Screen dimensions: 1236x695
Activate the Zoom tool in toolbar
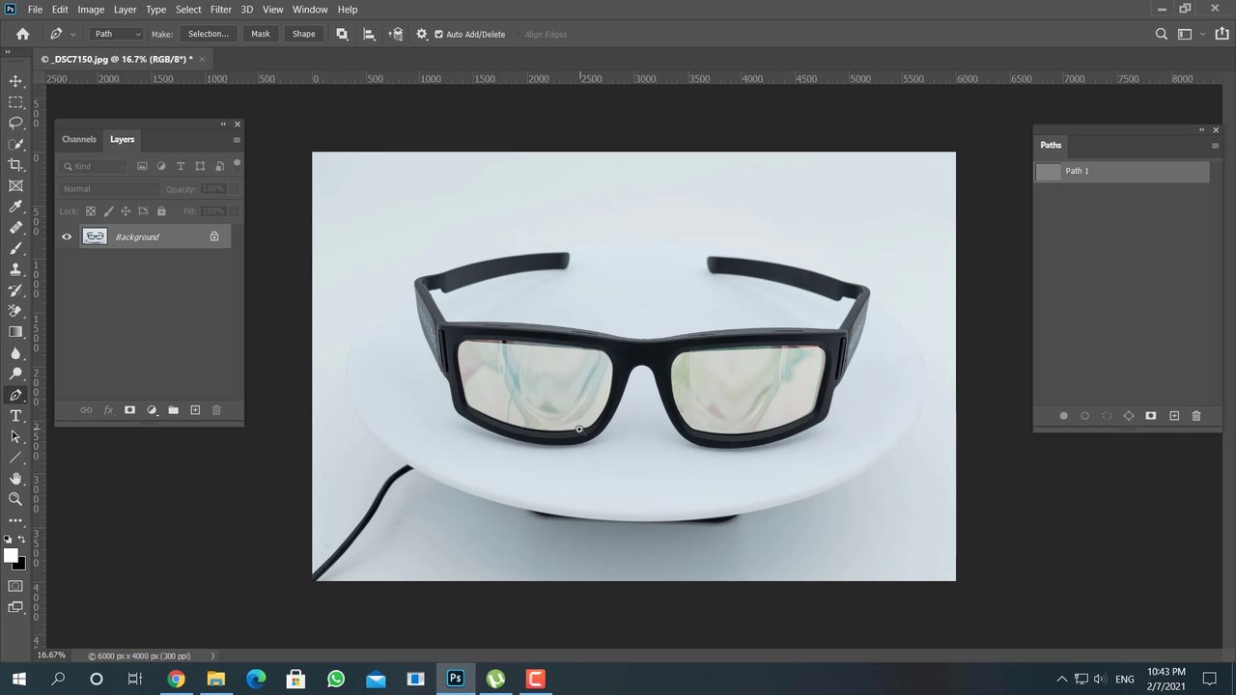15,499
